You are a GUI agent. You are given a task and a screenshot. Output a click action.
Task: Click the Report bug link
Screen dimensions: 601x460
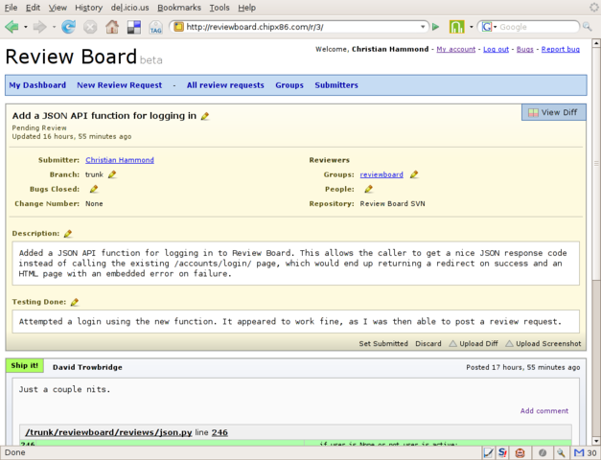point(561,49)
